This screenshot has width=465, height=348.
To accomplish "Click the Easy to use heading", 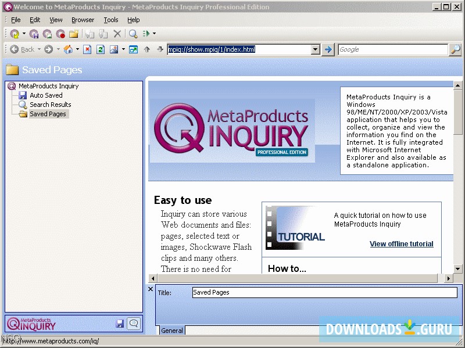I will coord(183,200).
